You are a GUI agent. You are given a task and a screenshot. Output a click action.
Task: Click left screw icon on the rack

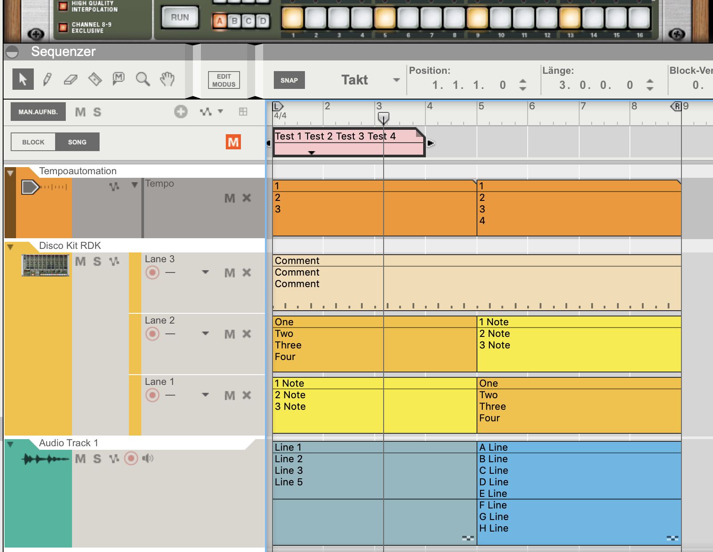(x=36, y=34)
